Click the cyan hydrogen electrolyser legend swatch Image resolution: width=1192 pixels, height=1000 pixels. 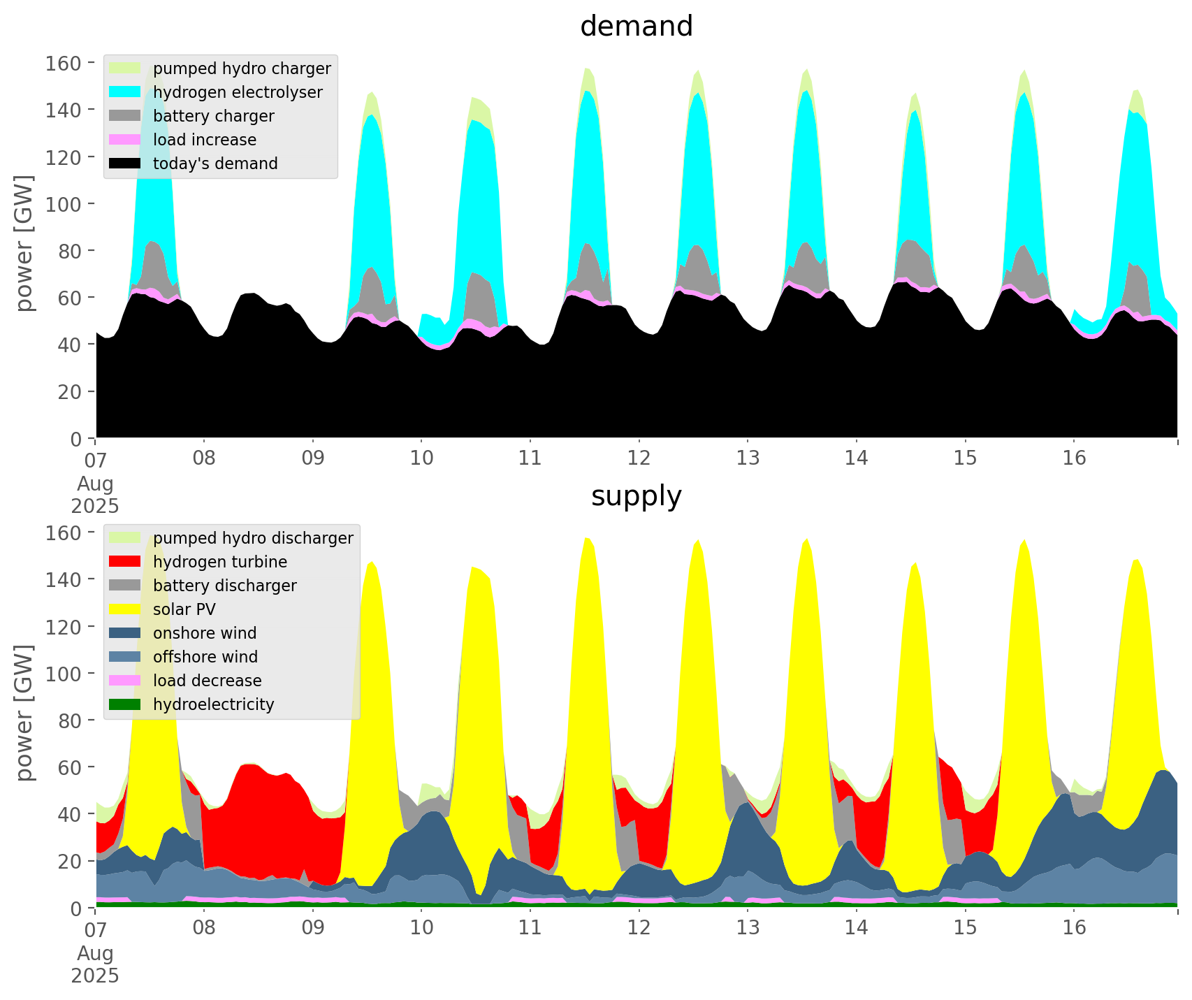coord(125,92)
